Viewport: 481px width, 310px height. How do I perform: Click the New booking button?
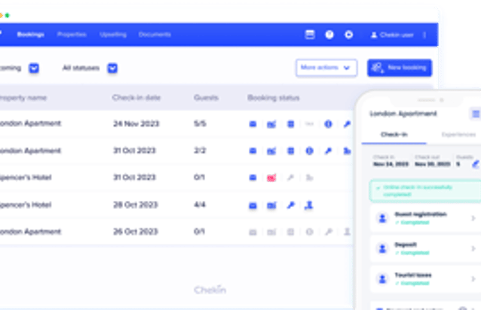(x=400, y=68)
